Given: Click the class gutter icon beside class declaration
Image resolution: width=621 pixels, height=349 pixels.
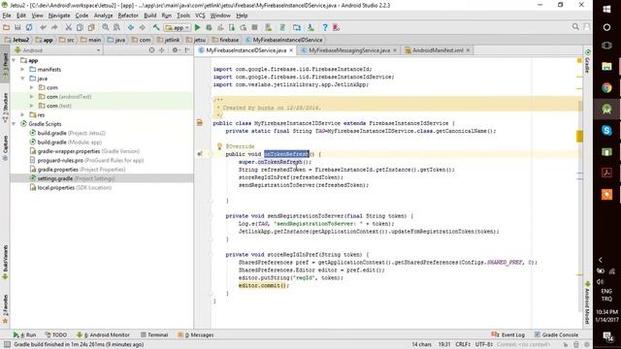Looking at the screenshot, I should pos(200,123).
